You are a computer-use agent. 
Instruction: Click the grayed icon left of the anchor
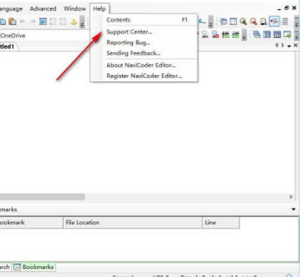63,21
